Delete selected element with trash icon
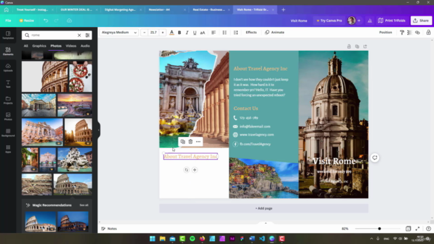 (191, 142)
